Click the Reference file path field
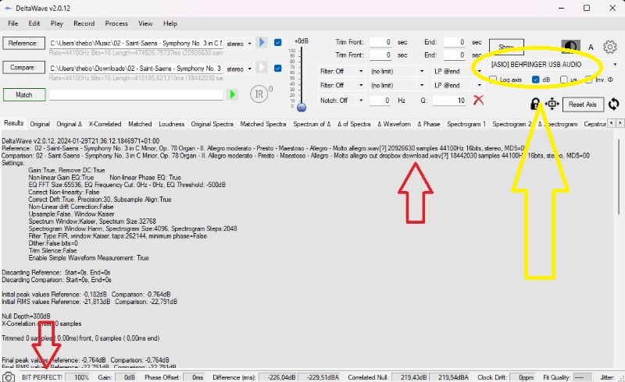 tap(136, 43)
